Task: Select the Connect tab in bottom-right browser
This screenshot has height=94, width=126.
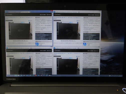Action: [x=73, y=48]
